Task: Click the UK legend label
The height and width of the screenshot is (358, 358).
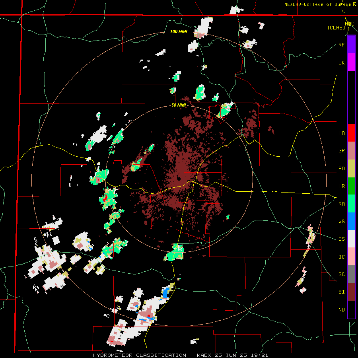Action: point(341,62)
